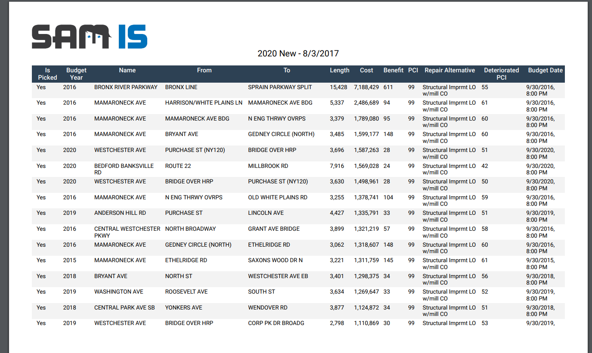The width and height of the screenshot is (592, 353).
Task: Click the SAM IS logo
Action: point(90,37)
